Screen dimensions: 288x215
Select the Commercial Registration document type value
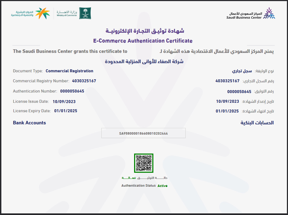69,71
